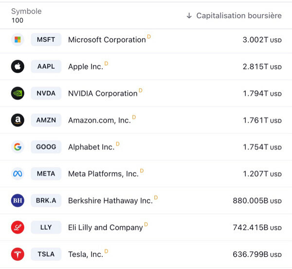
Task: Select the NVDA ticker badge
Action: click(x=46, y=93)
